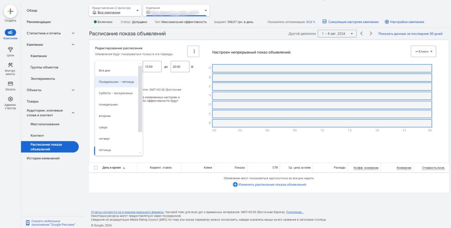Select пятница in day list
The height and width of the screenshot is (228, 451).
pyautogui.click(x=117, y=150)
